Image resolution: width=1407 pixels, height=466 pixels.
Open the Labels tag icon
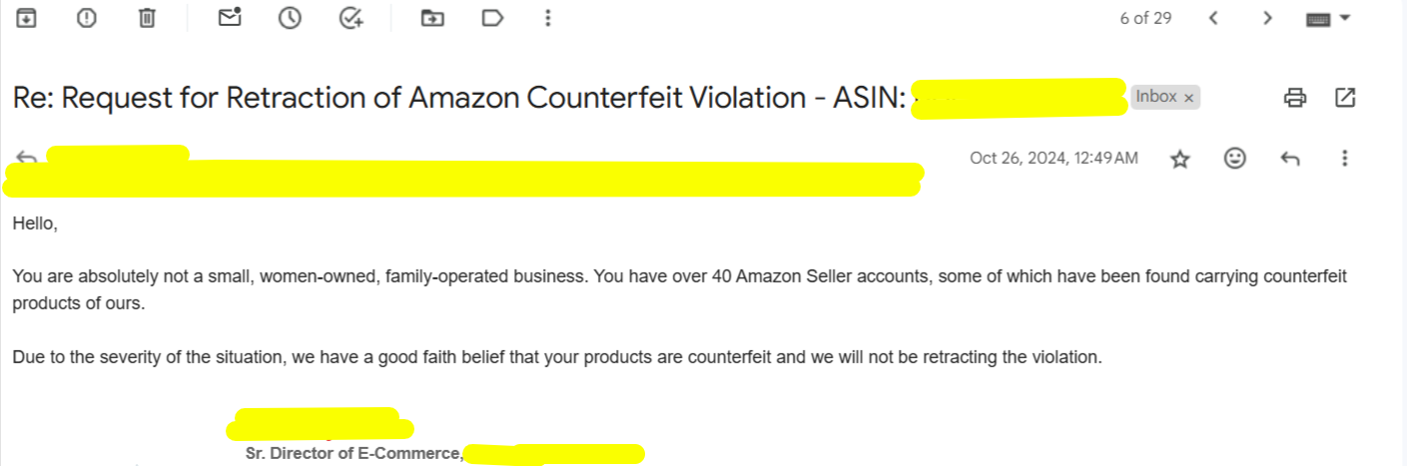492,18
